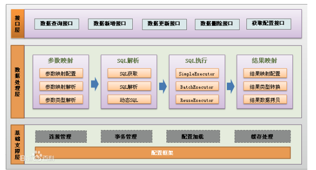Select the 结果类型转换 item

tap(265, 86)
